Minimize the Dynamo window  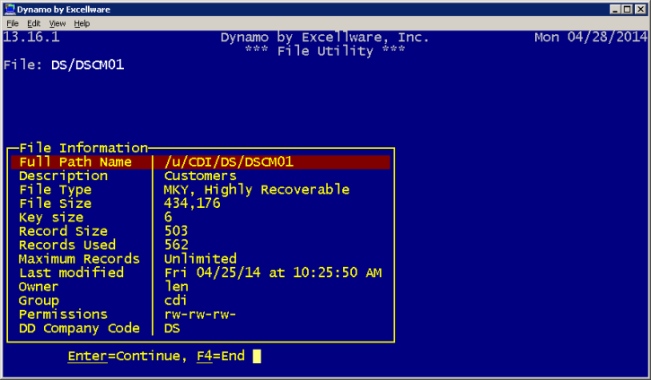(x=615, y=9)
